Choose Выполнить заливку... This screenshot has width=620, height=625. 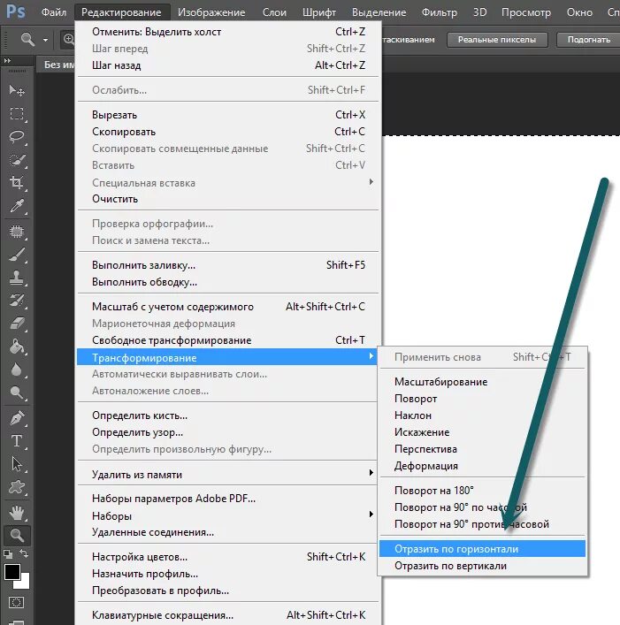pos(227,265)
